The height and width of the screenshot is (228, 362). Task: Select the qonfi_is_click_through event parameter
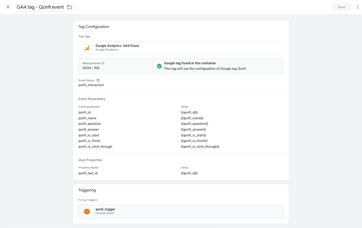96,146
